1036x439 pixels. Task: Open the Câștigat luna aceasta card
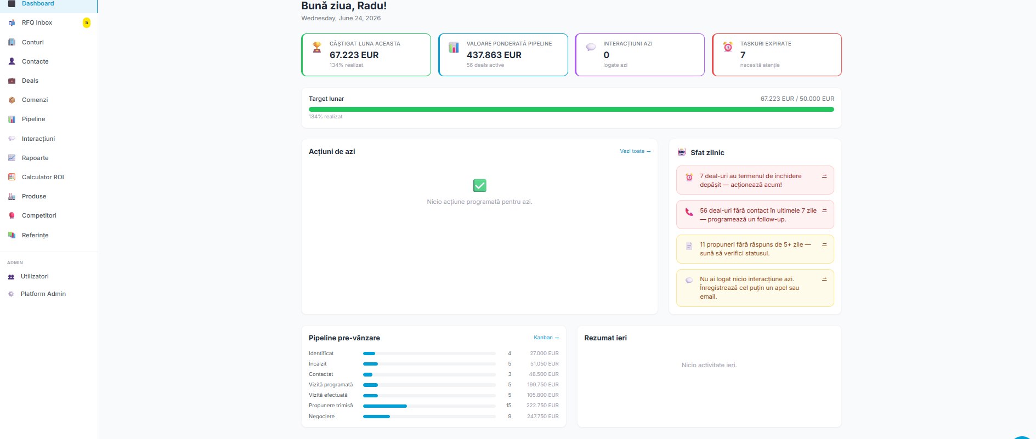tap(366, 55)
